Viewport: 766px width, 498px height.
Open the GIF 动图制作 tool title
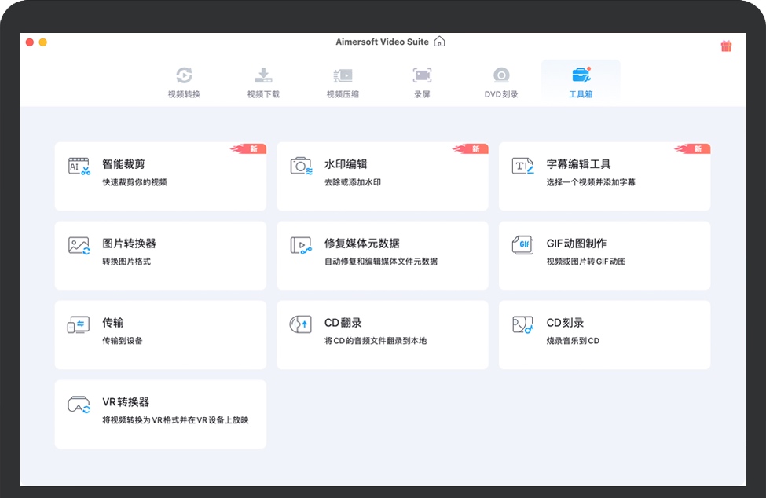577,244
